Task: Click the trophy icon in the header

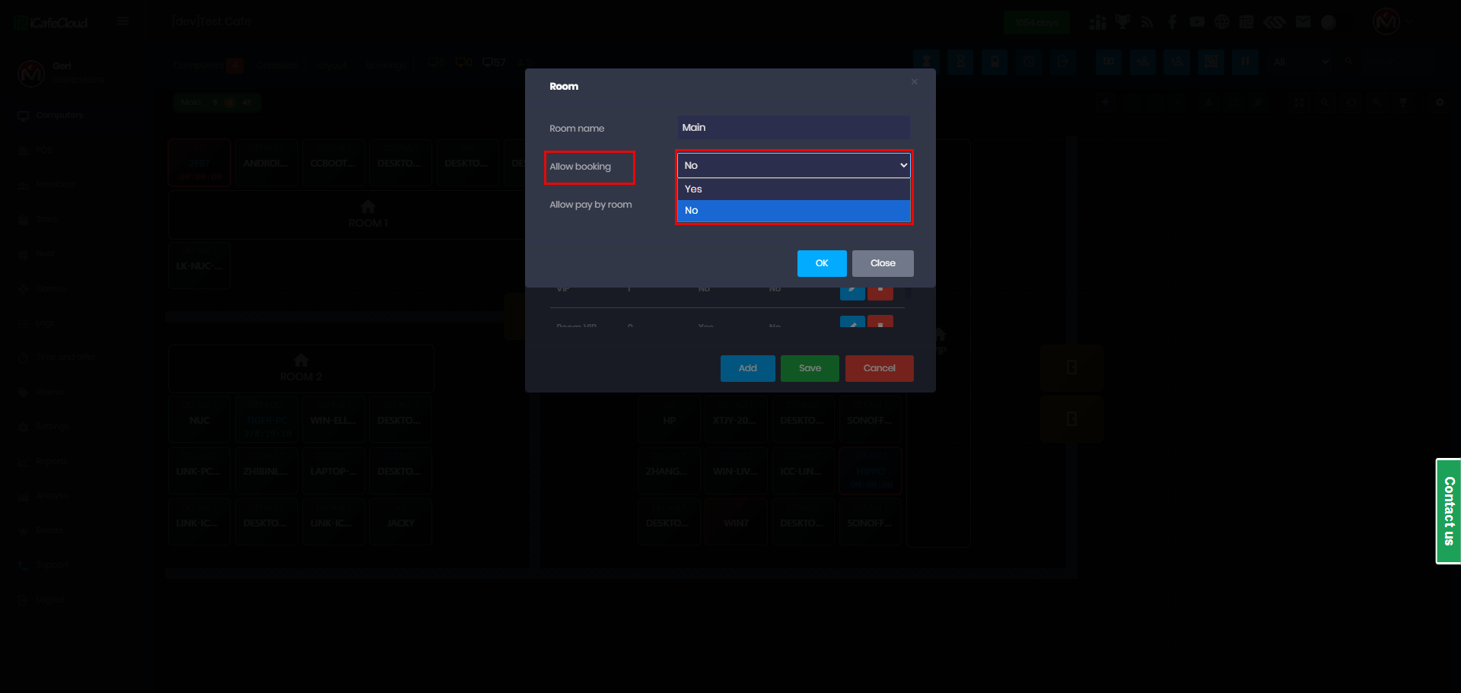Action: (1122, 22)
